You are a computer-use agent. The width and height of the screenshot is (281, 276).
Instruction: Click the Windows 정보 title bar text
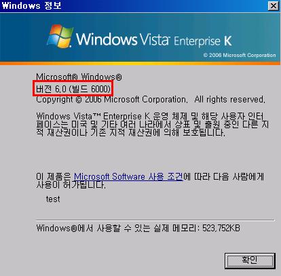(31, 5)
